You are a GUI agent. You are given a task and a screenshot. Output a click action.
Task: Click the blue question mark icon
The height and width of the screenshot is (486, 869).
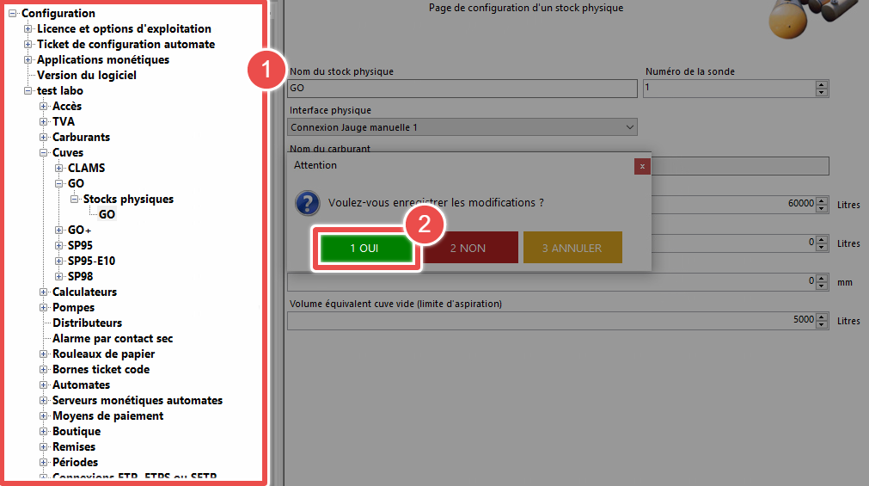coord(307,204)
